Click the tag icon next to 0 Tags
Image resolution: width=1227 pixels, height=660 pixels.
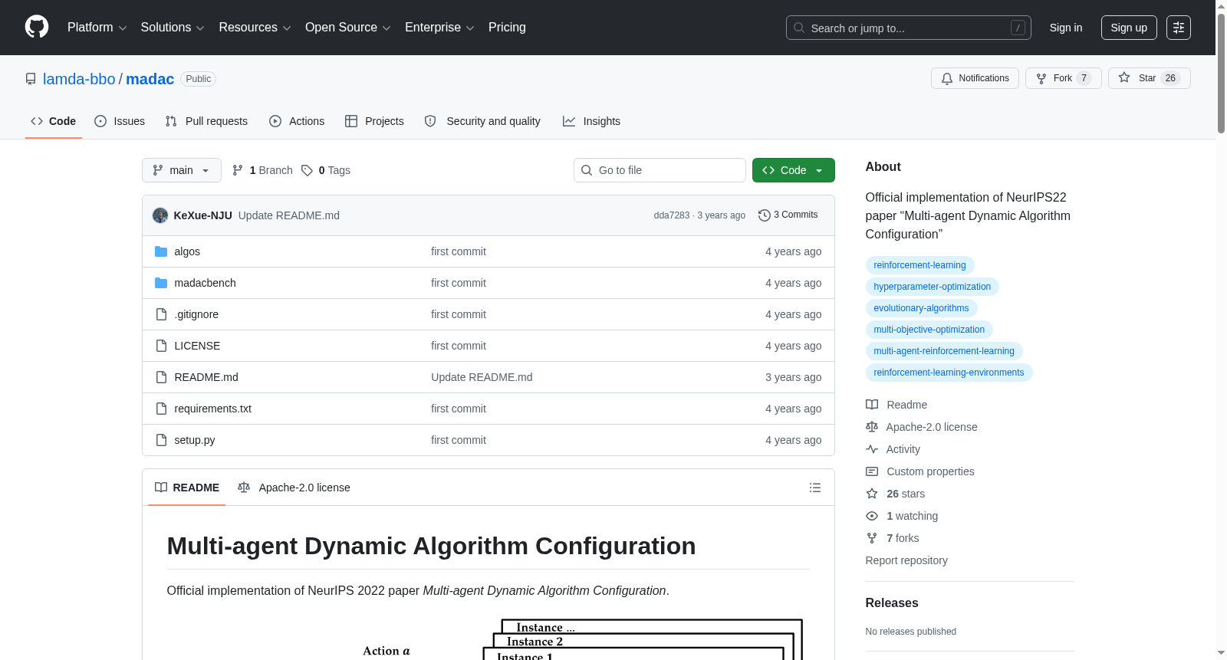307,170
